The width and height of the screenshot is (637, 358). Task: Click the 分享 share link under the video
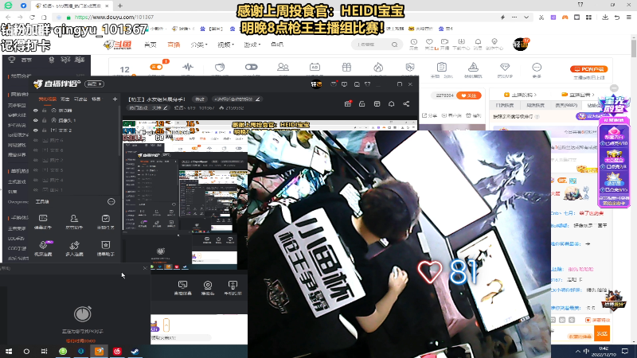coord(429,115)
